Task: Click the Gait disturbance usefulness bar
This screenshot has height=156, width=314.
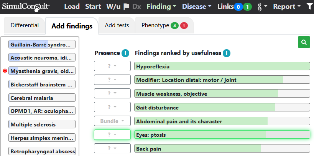Action: (222, 108)
